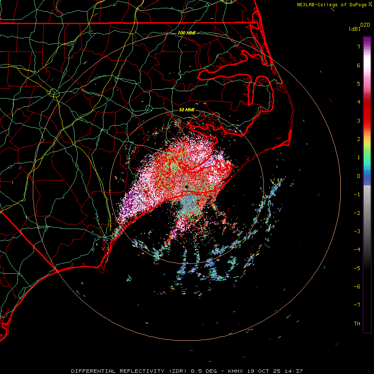Click the [dB] units label
This screenshot has width=374, height=374.
pos(354,29)
